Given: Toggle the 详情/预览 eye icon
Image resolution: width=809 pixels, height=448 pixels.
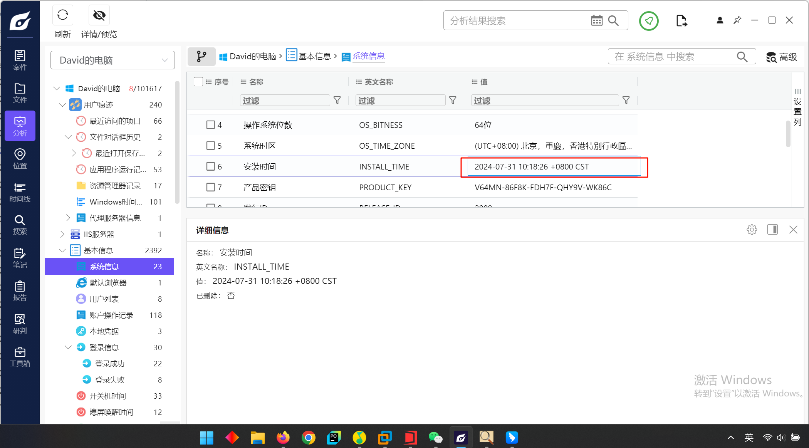Looking at the screenshot, I should point(99,15).
